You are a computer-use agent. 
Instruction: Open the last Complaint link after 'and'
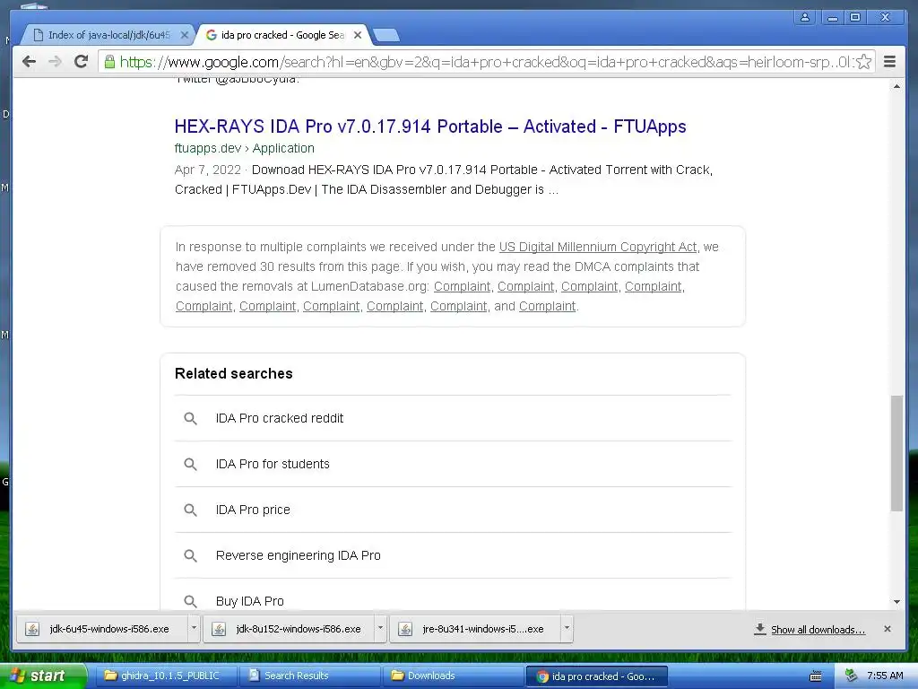click(547, 307)
